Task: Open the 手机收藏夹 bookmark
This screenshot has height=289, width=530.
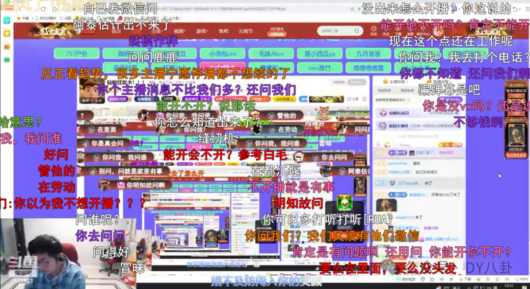Action: [x=46, y=18]
